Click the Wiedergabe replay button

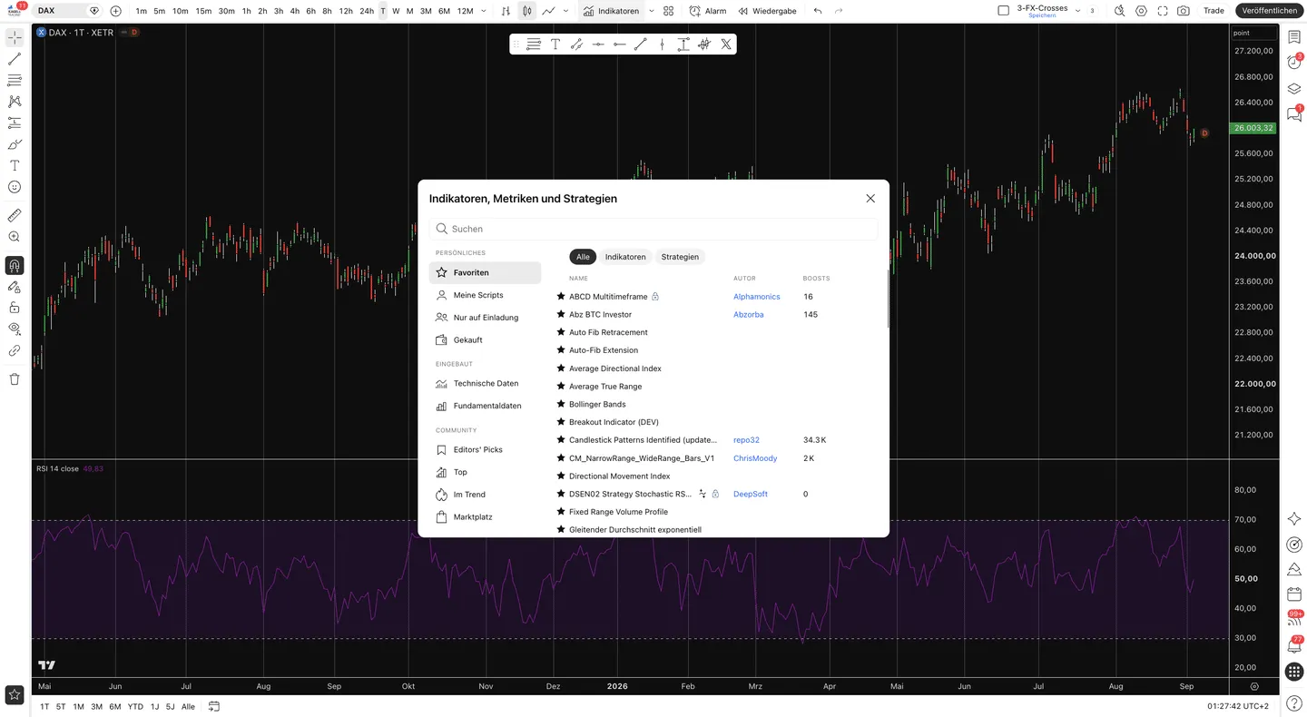[x=768, y=11]
